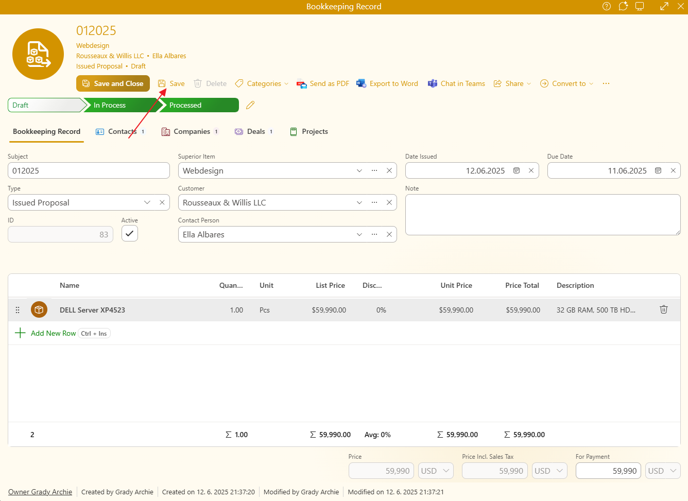The width and height of the screenshot is (688, 501).
Task: Clear the Contact Person field
Action: tap(389, 234)
